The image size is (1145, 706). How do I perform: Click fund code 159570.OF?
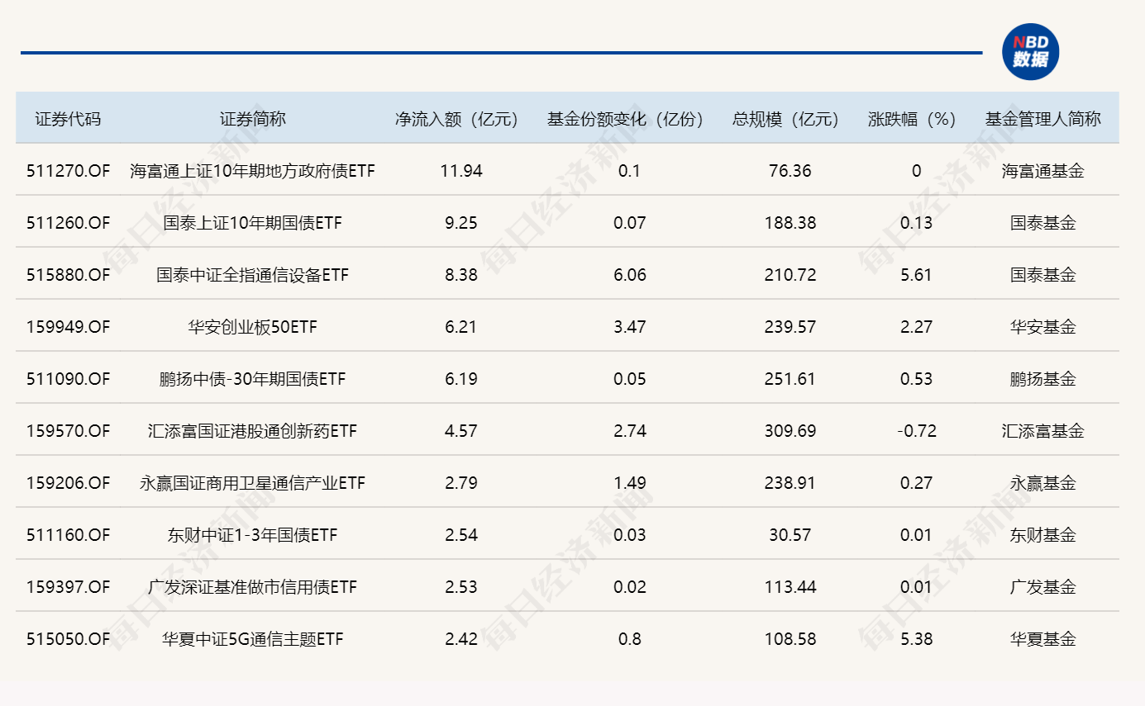(x=68, y=431)
